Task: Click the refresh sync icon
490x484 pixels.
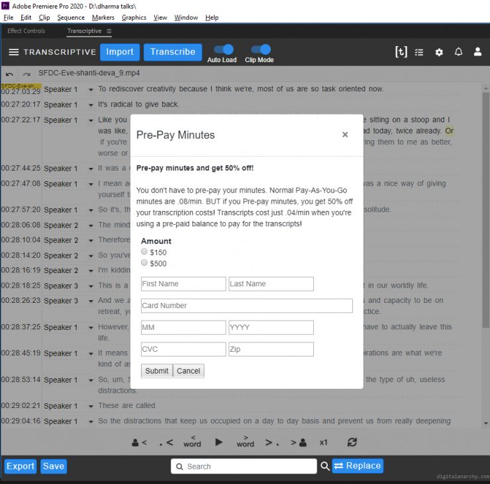Action: (x=352, y=442)
